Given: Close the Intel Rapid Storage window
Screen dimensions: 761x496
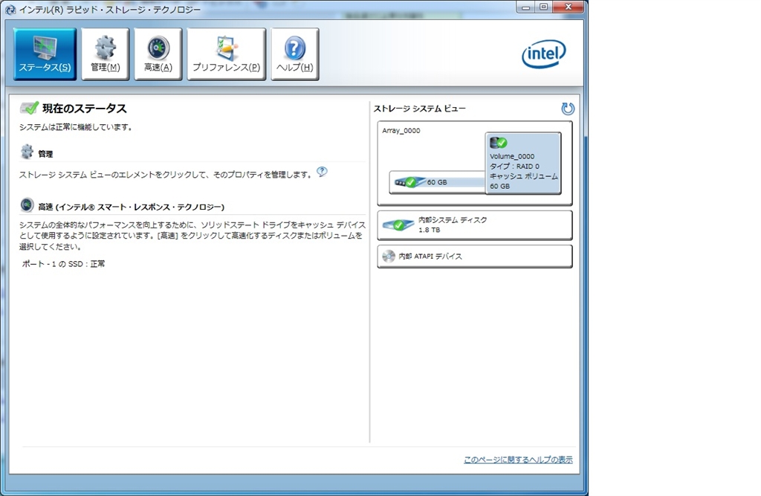Looking at the screenshot, I should point(568,7).
